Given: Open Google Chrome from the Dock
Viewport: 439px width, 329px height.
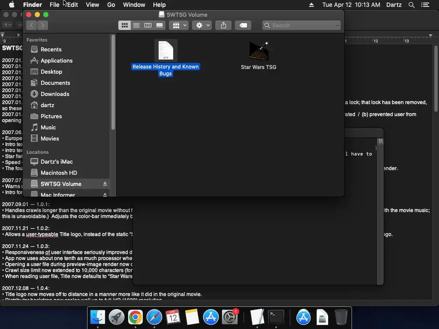Looking at the screenshot, I should coord(135,317).
